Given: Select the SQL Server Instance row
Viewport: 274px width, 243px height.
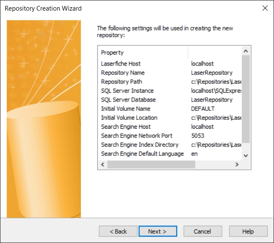Looking at the screenshot, I should [170, 91].
